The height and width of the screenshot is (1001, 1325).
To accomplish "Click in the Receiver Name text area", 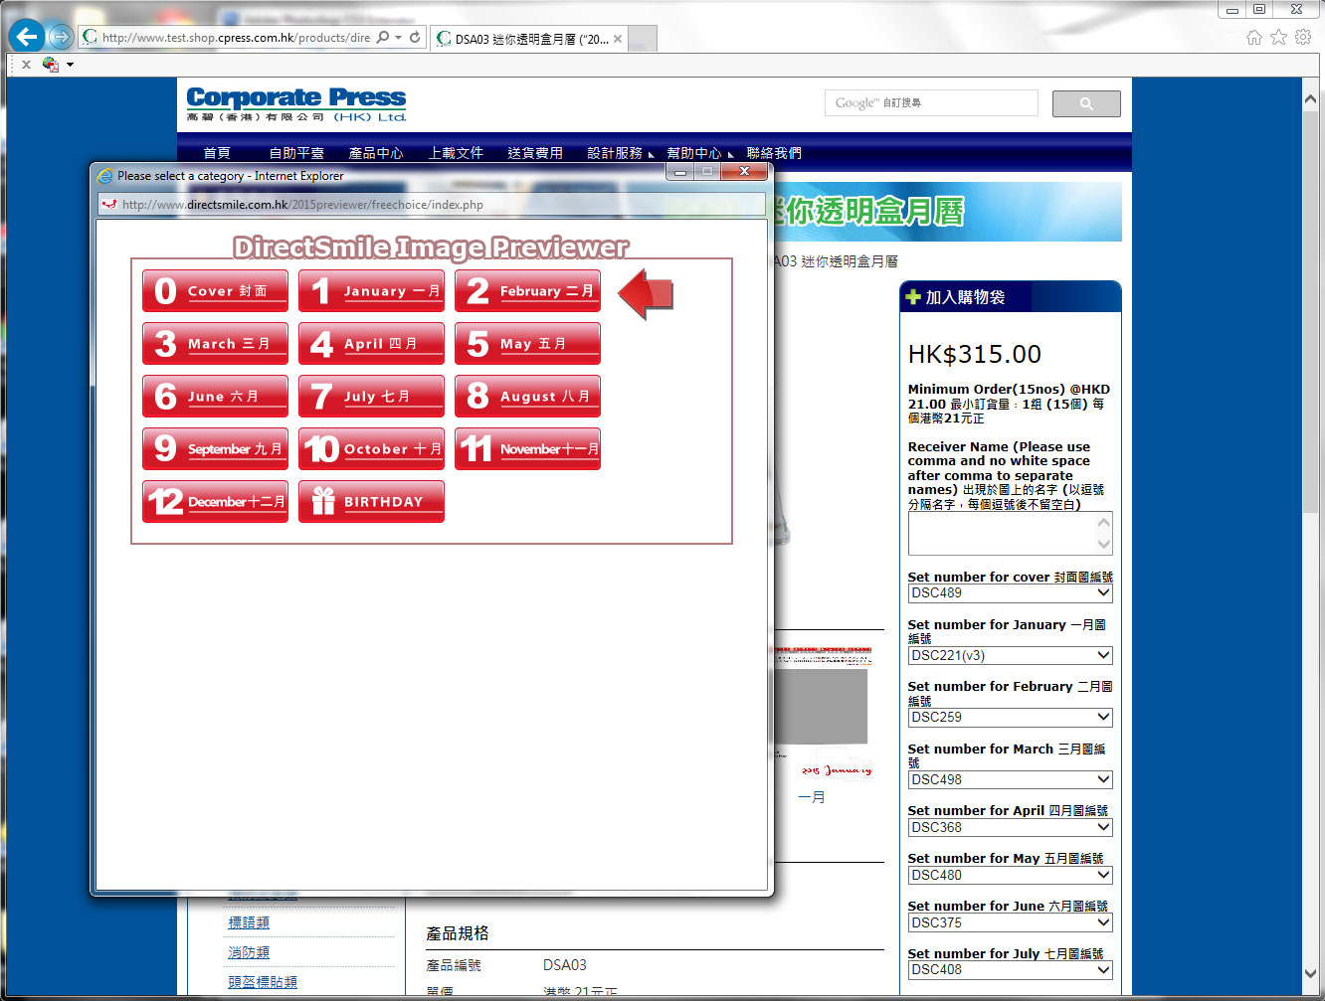I will click(1001, 534).
